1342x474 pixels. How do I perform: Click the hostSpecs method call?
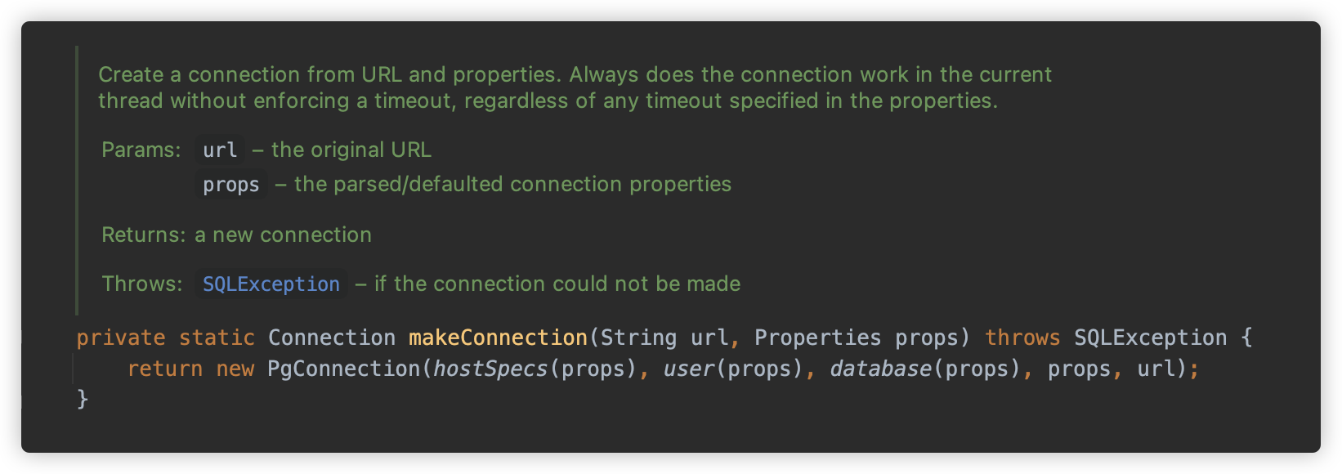tap(490, 369)
